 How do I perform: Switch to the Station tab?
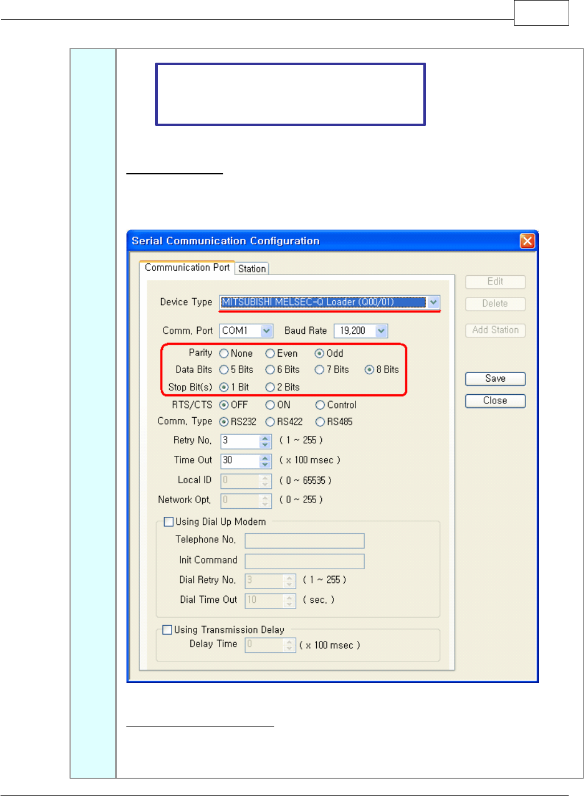point(252,268)
